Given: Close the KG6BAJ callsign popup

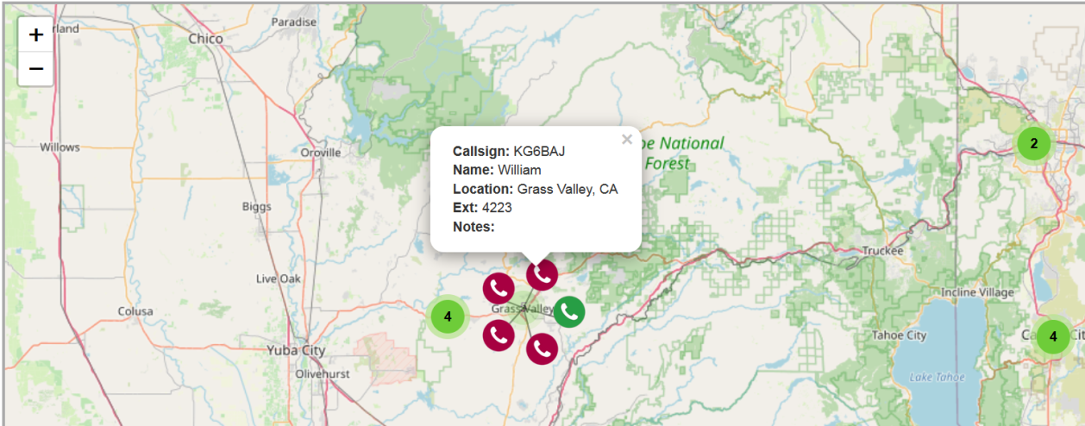Looking at the screenshot, I should point(627,140).
